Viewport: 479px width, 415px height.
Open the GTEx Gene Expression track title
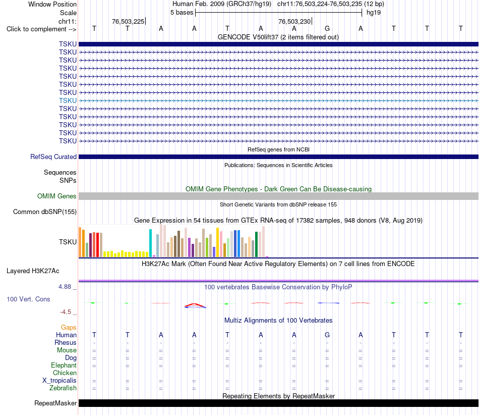click(x=278, y=221)
